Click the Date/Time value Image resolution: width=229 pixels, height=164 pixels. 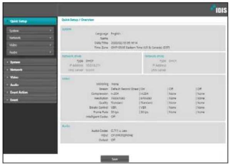click(124, 43)
